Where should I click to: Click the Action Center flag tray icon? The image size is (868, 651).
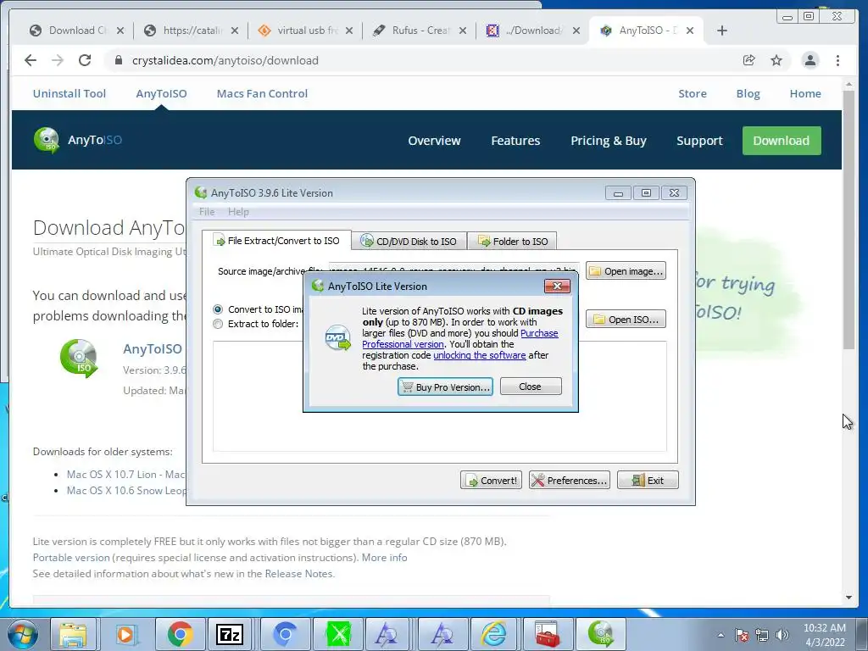[742, 635]
